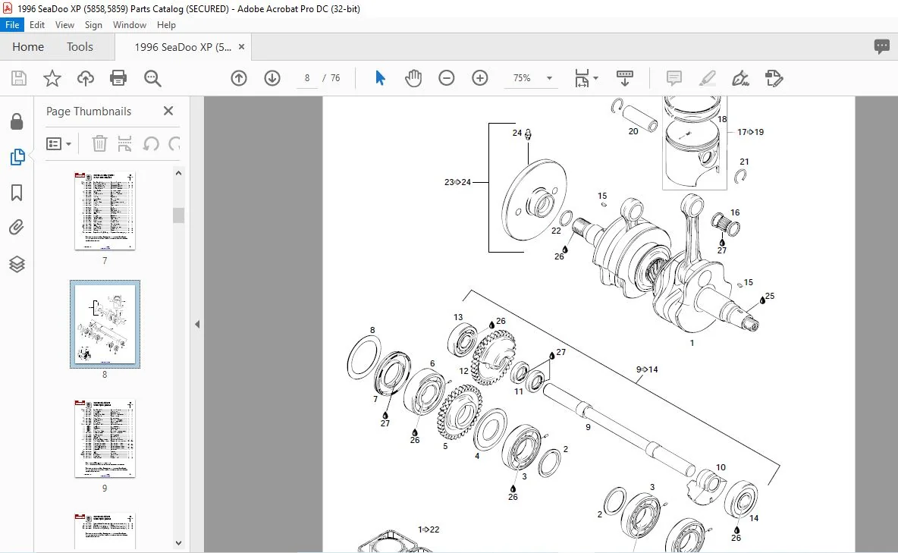Open the Help menu
Viewport: 898px width, 553px height.
coord(166,24)
